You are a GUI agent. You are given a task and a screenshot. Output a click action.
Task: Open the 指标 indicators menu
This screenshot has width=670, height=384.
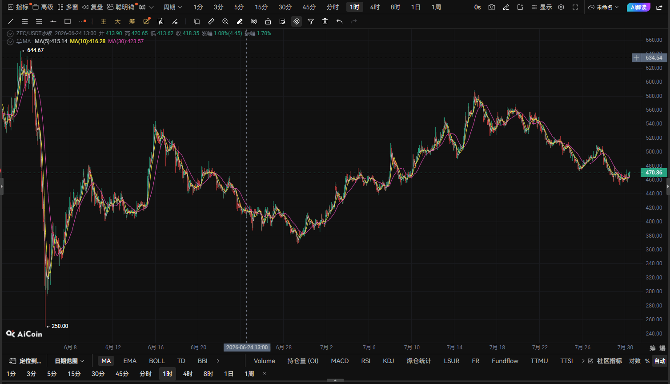pyautogui.click(x=18, y=7)
